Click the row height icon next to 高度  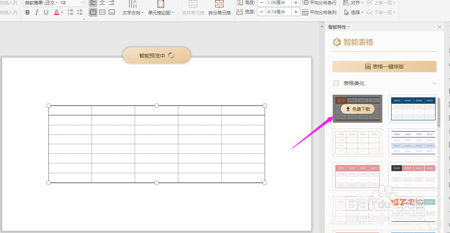240,3
